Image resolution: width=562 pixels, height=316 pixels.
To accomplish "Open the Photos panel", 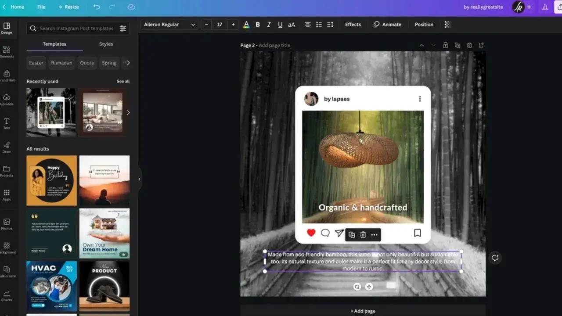I will click(x=7, y=224).
